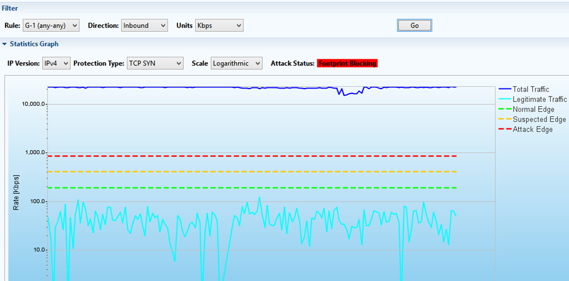The width and height of the screenshot is (569, 281).
Task: Click the Total Traffic legend entry
Action: click(524, 89)
